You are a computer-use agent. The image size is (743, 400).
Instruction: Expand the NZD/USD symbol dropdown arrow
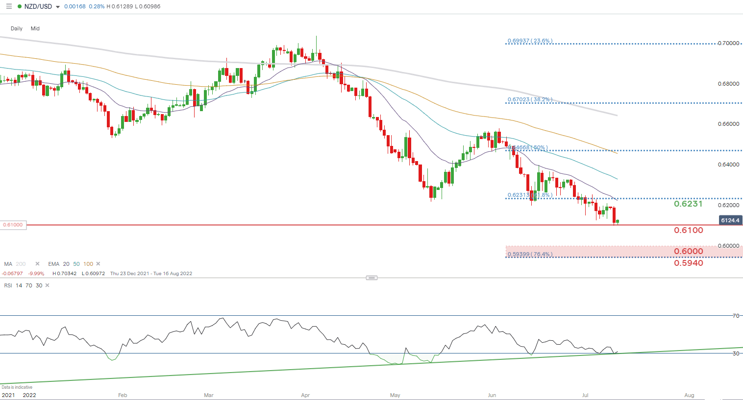pos(58,7)
